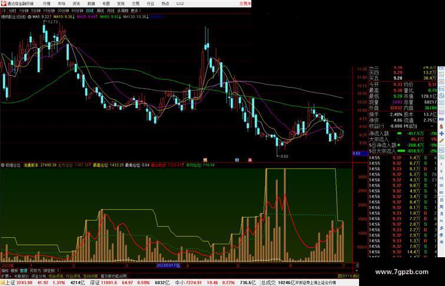Switch to 5-minute period via sidebar '5'
Viewport: 445px width, 286px height.
441,171
